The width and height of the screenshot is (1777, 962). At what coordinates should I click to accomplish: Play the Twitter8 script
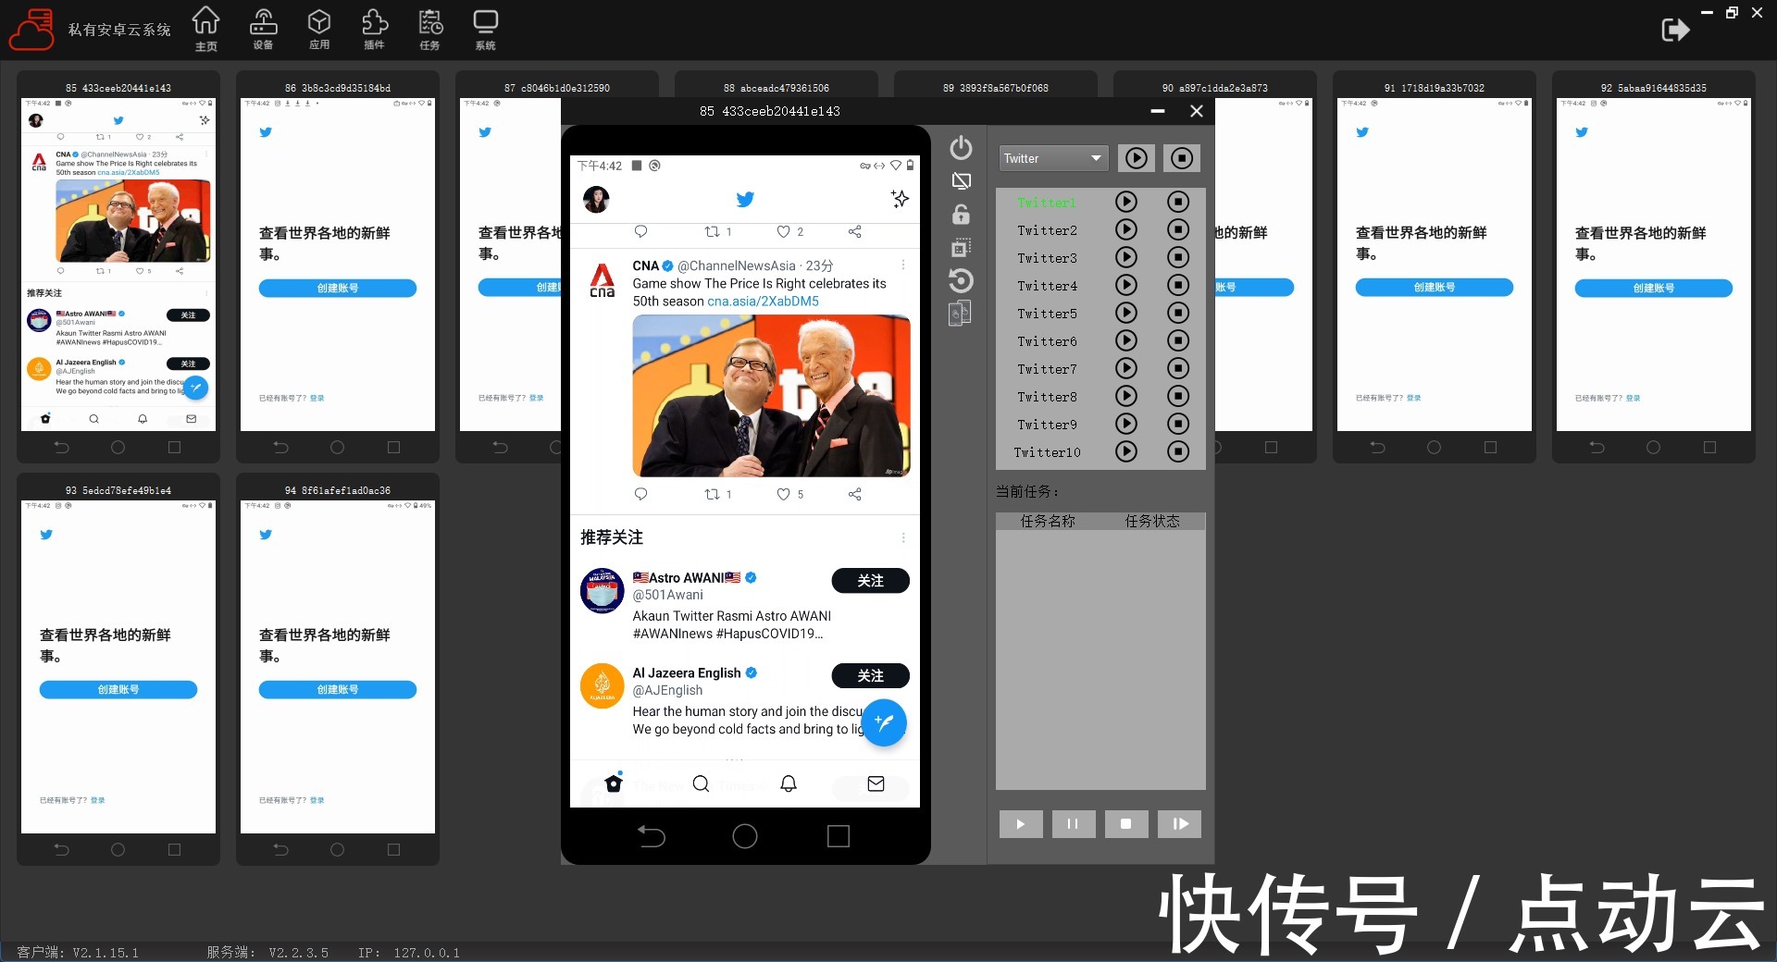[x=1125, y=396]
